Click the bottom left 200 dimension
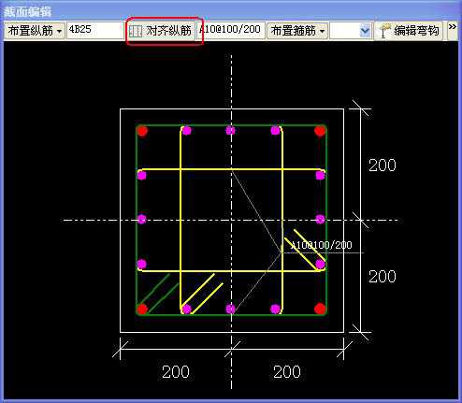The image size is (462, 403). click(176, 371)
